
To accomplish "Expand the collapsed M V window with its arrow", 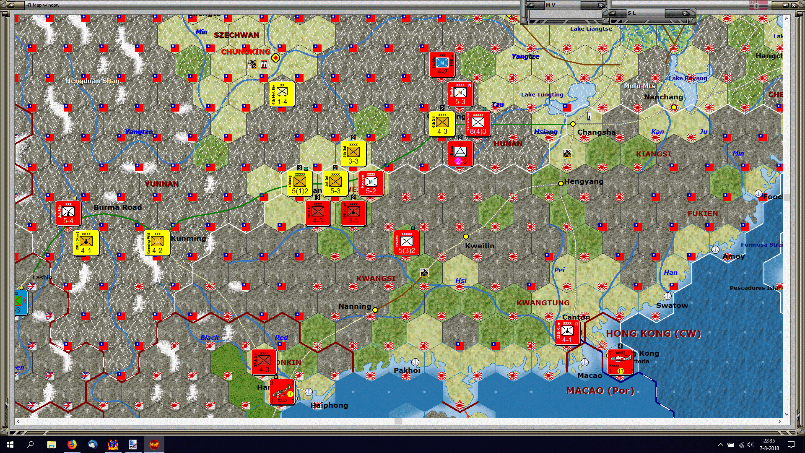I will (531, 5).
